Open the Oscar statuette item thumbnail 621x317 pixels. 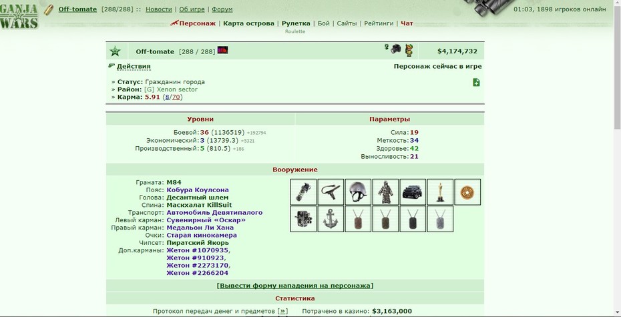(440, 192)
